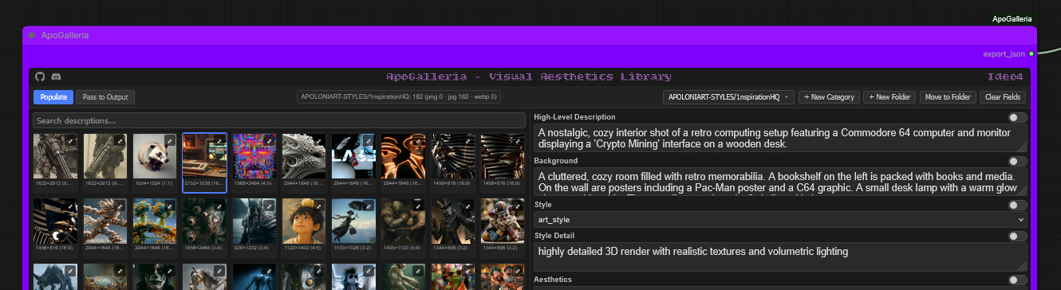Screen dimensions: 1061x290
Task: Click the folder count status text
Action: [399, 97]
